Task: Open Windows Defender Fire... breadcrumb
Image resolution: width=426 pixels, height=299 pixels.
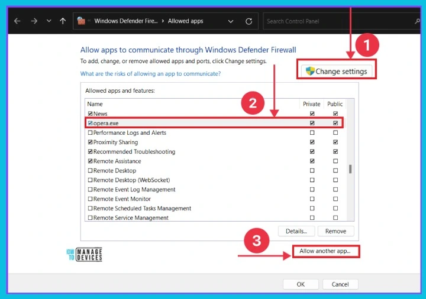Action: [x=126, y=21]
